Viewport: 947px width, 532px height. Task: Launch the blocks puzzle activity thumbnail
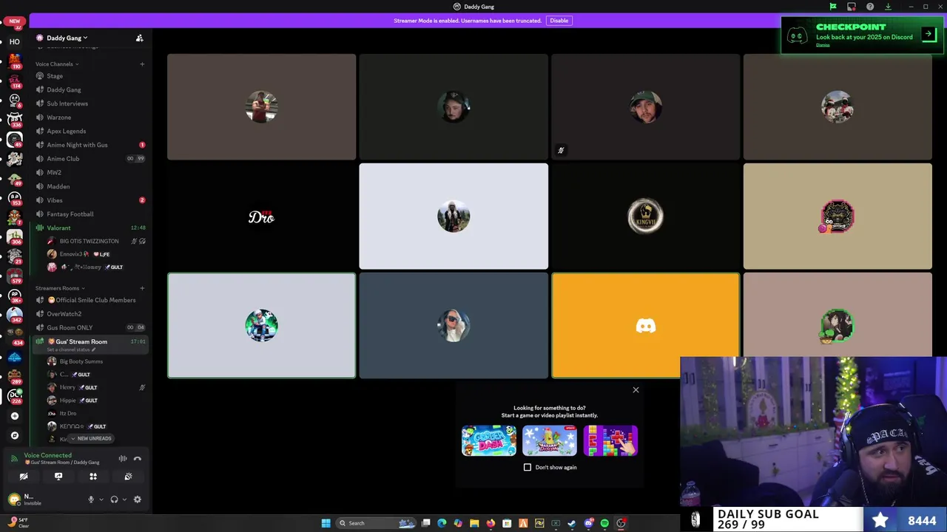(x=610, y=440)
